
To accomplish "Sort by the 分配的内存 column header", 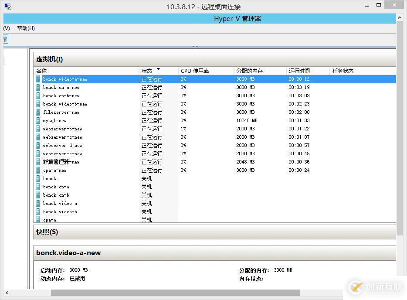I will click(x=260, y=71).
